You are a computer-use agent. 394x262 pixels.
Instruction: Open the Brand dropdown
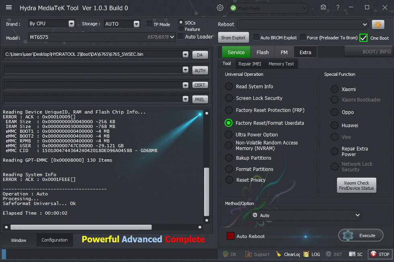71,24
